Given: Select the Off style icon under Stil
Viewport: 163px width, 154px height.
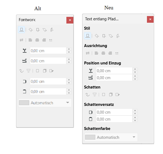Looking at the screenshot, I should [x=88, y=36].
